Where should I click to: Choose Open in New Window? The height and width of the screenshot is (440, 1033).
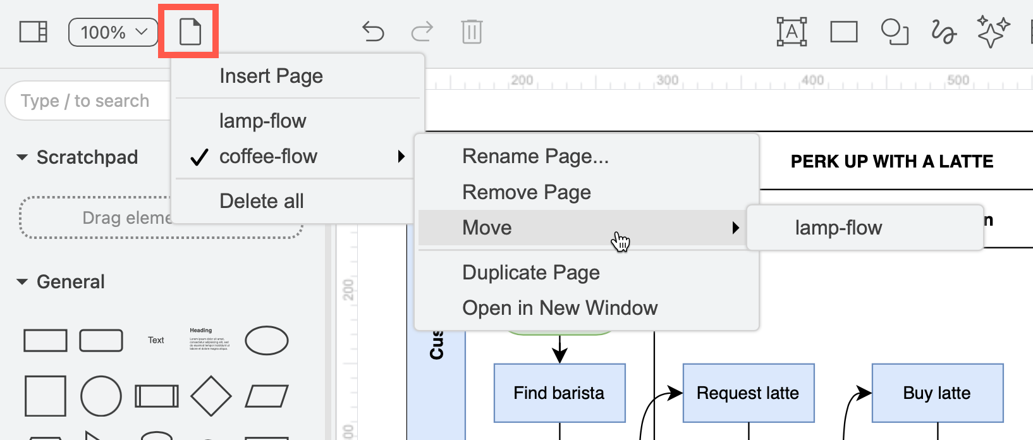[586, 308]
